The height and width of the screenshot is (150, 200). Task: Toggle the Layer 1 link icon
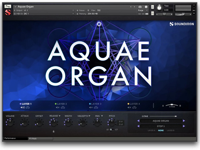tap(28, 108)
